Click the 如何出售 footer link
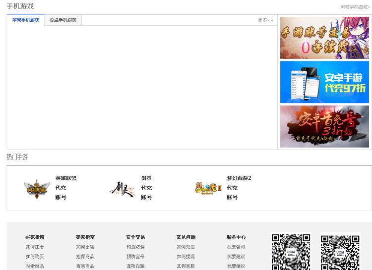The width and height of the screenshot is (372, 270). [85, 247]
